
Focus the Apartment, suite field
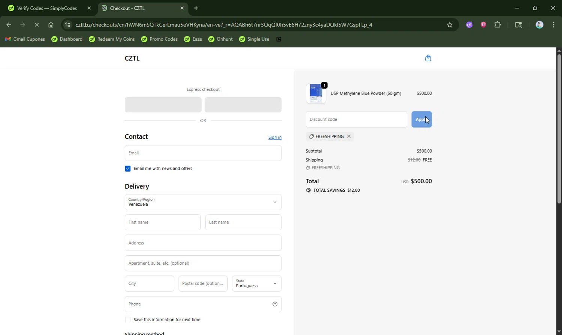pyautogui.click(x=203, y=263)
